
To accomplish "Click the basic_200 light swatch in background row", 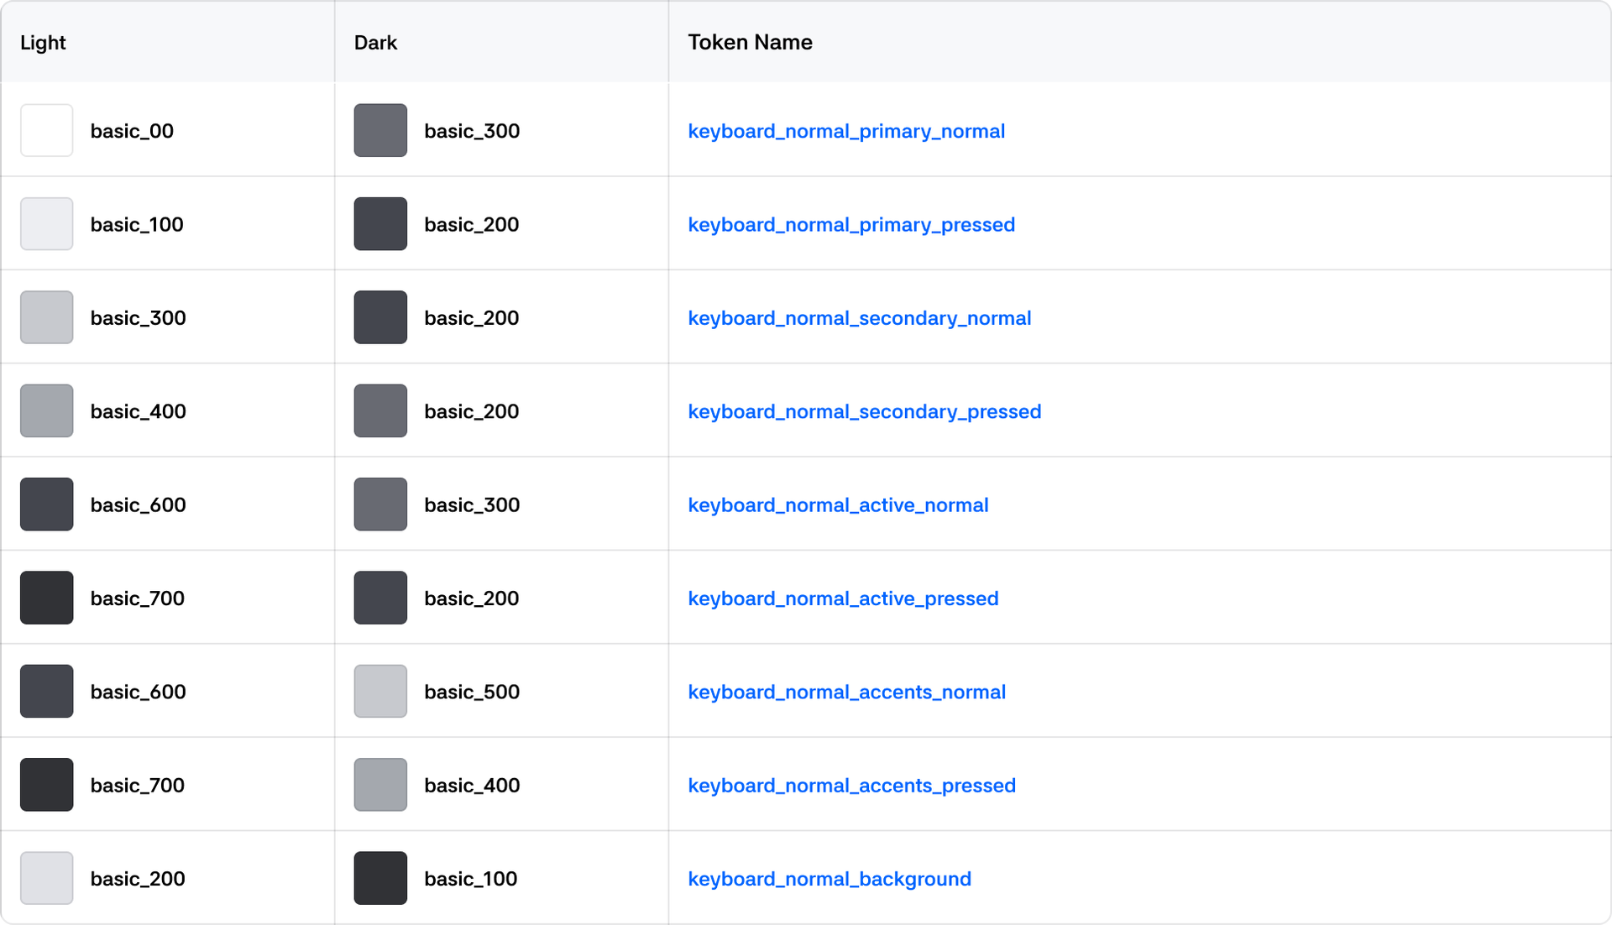I will tap(46, 879).
